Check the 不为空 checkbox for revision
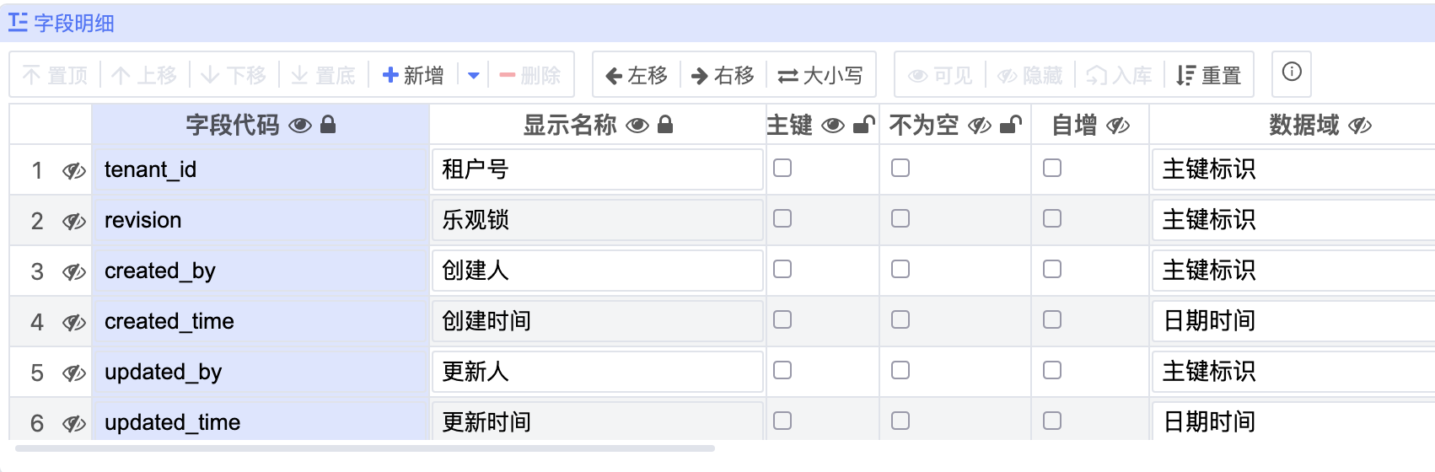This screenshot has height=472, width=1435. (x=900, y=219)
